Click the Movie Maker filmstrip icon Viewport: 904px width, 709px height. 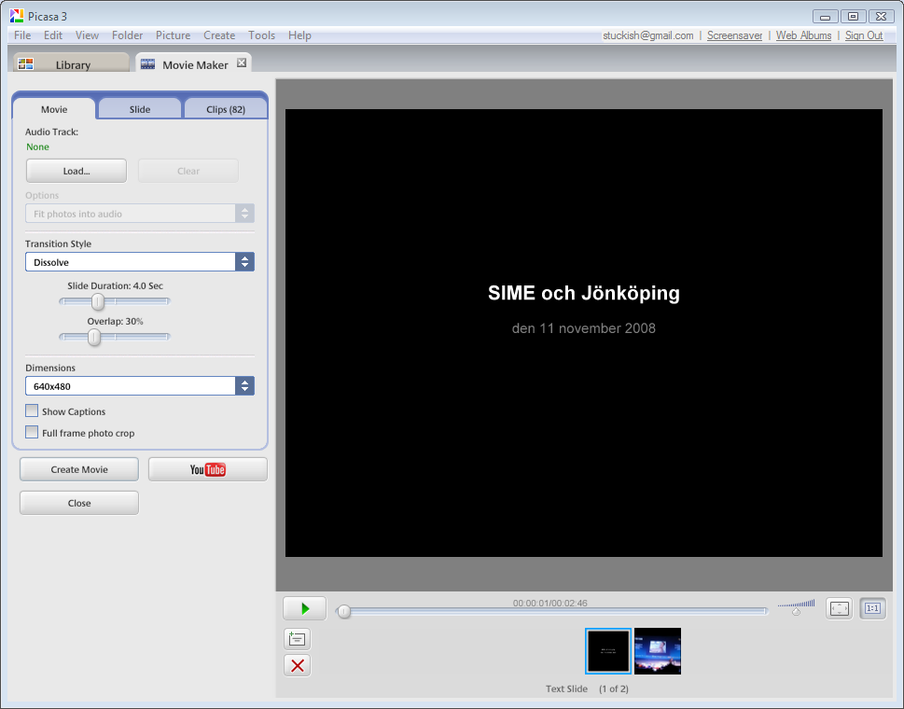pos(147,64)
